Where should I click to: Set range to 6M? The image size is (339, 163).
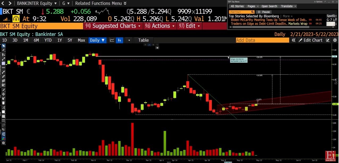click(x=36, y=40)
